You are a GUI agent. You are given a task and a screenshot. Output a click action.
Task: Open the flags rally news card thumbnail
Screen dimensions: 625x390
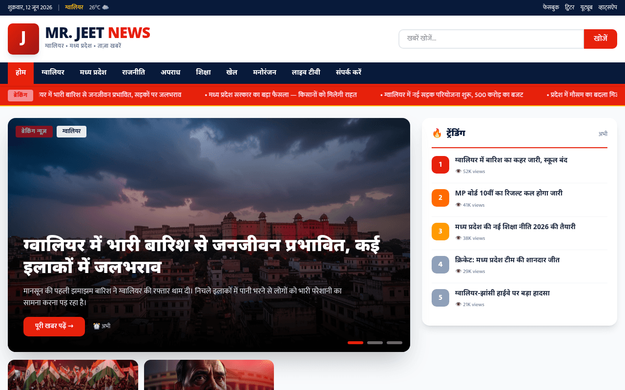click(73, 375)
